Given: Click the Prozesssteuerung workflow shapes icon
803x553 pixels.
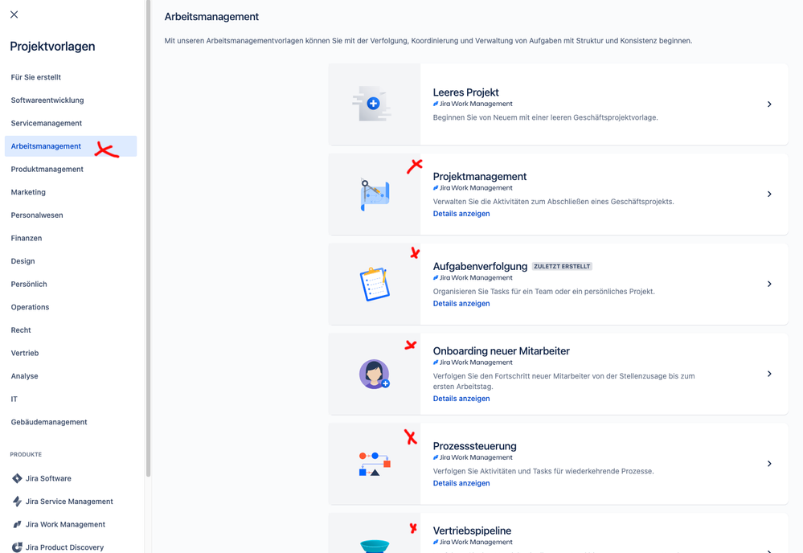Looking at the screenshot, I should click(375, 464).
